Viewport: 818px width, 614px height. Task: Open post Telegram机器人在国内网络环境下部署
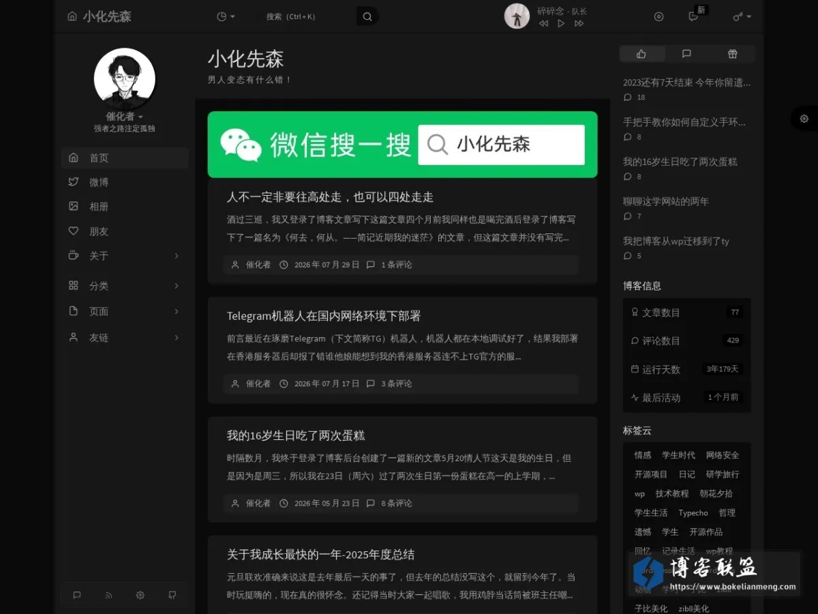click(324, 316)
